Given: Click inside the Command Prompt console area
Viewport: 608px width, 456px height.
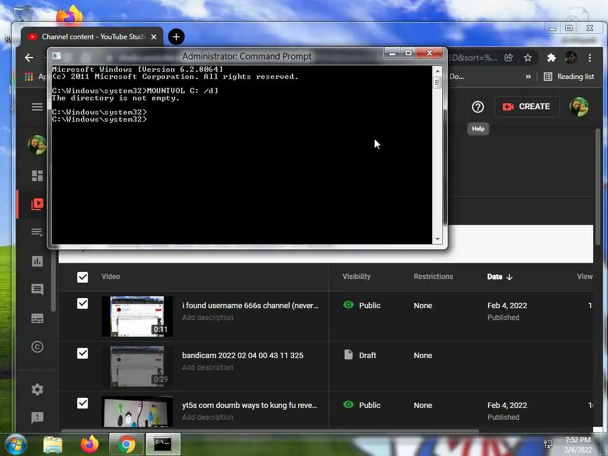Looking at the screenshot, I should 242,155.
